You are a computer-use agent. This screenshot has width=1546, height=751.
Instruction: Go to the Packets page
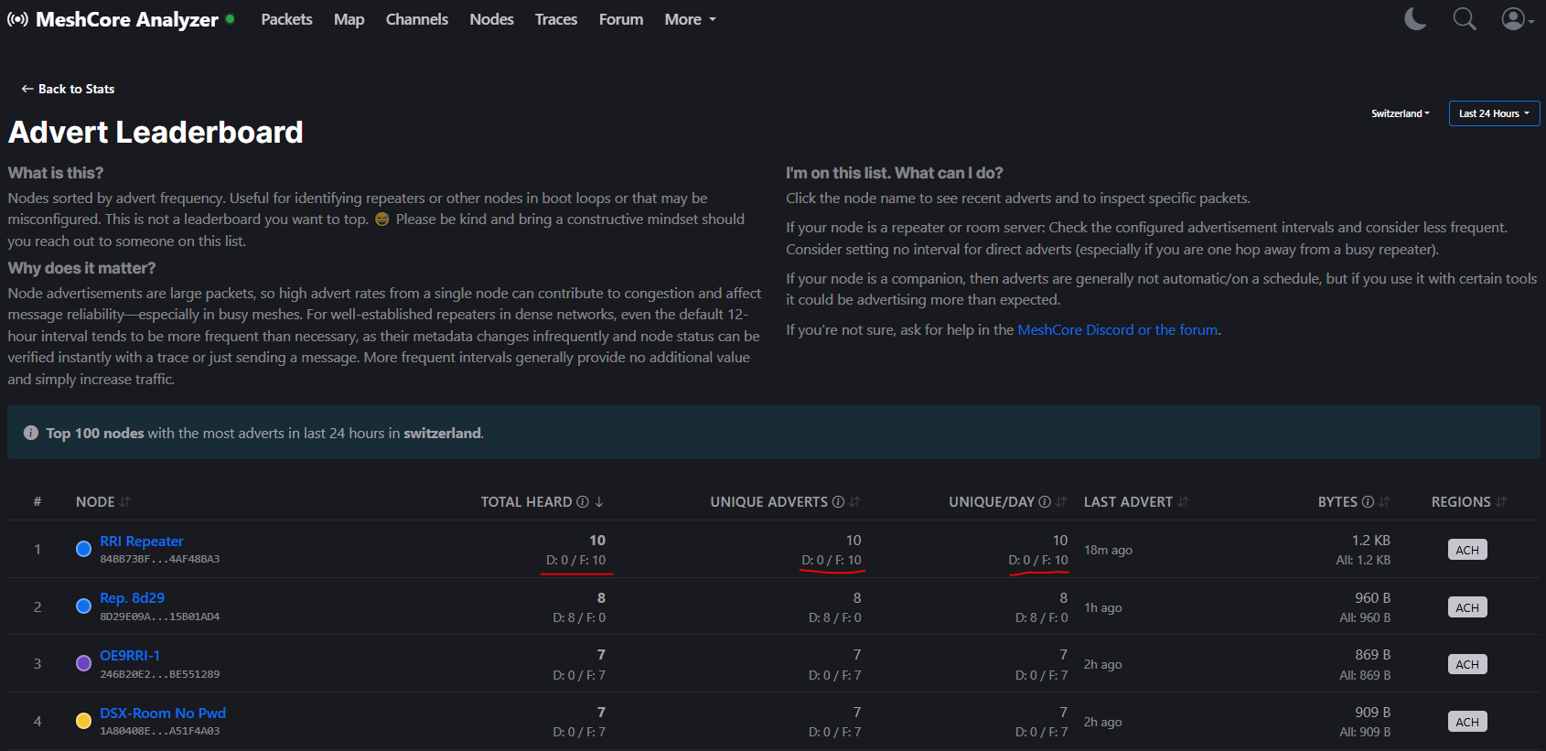click(x=286, y=19)
